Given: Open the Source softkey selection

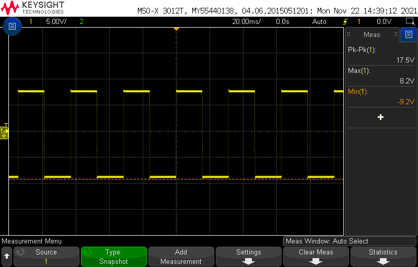Looking at the screenshot, I should (x=46, y=257).
